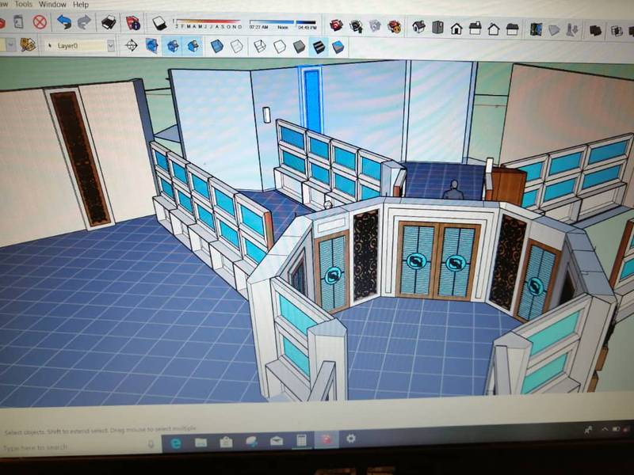Adjust the shadow date month slider
Screen dimensions: 634x475
(208, 22)
